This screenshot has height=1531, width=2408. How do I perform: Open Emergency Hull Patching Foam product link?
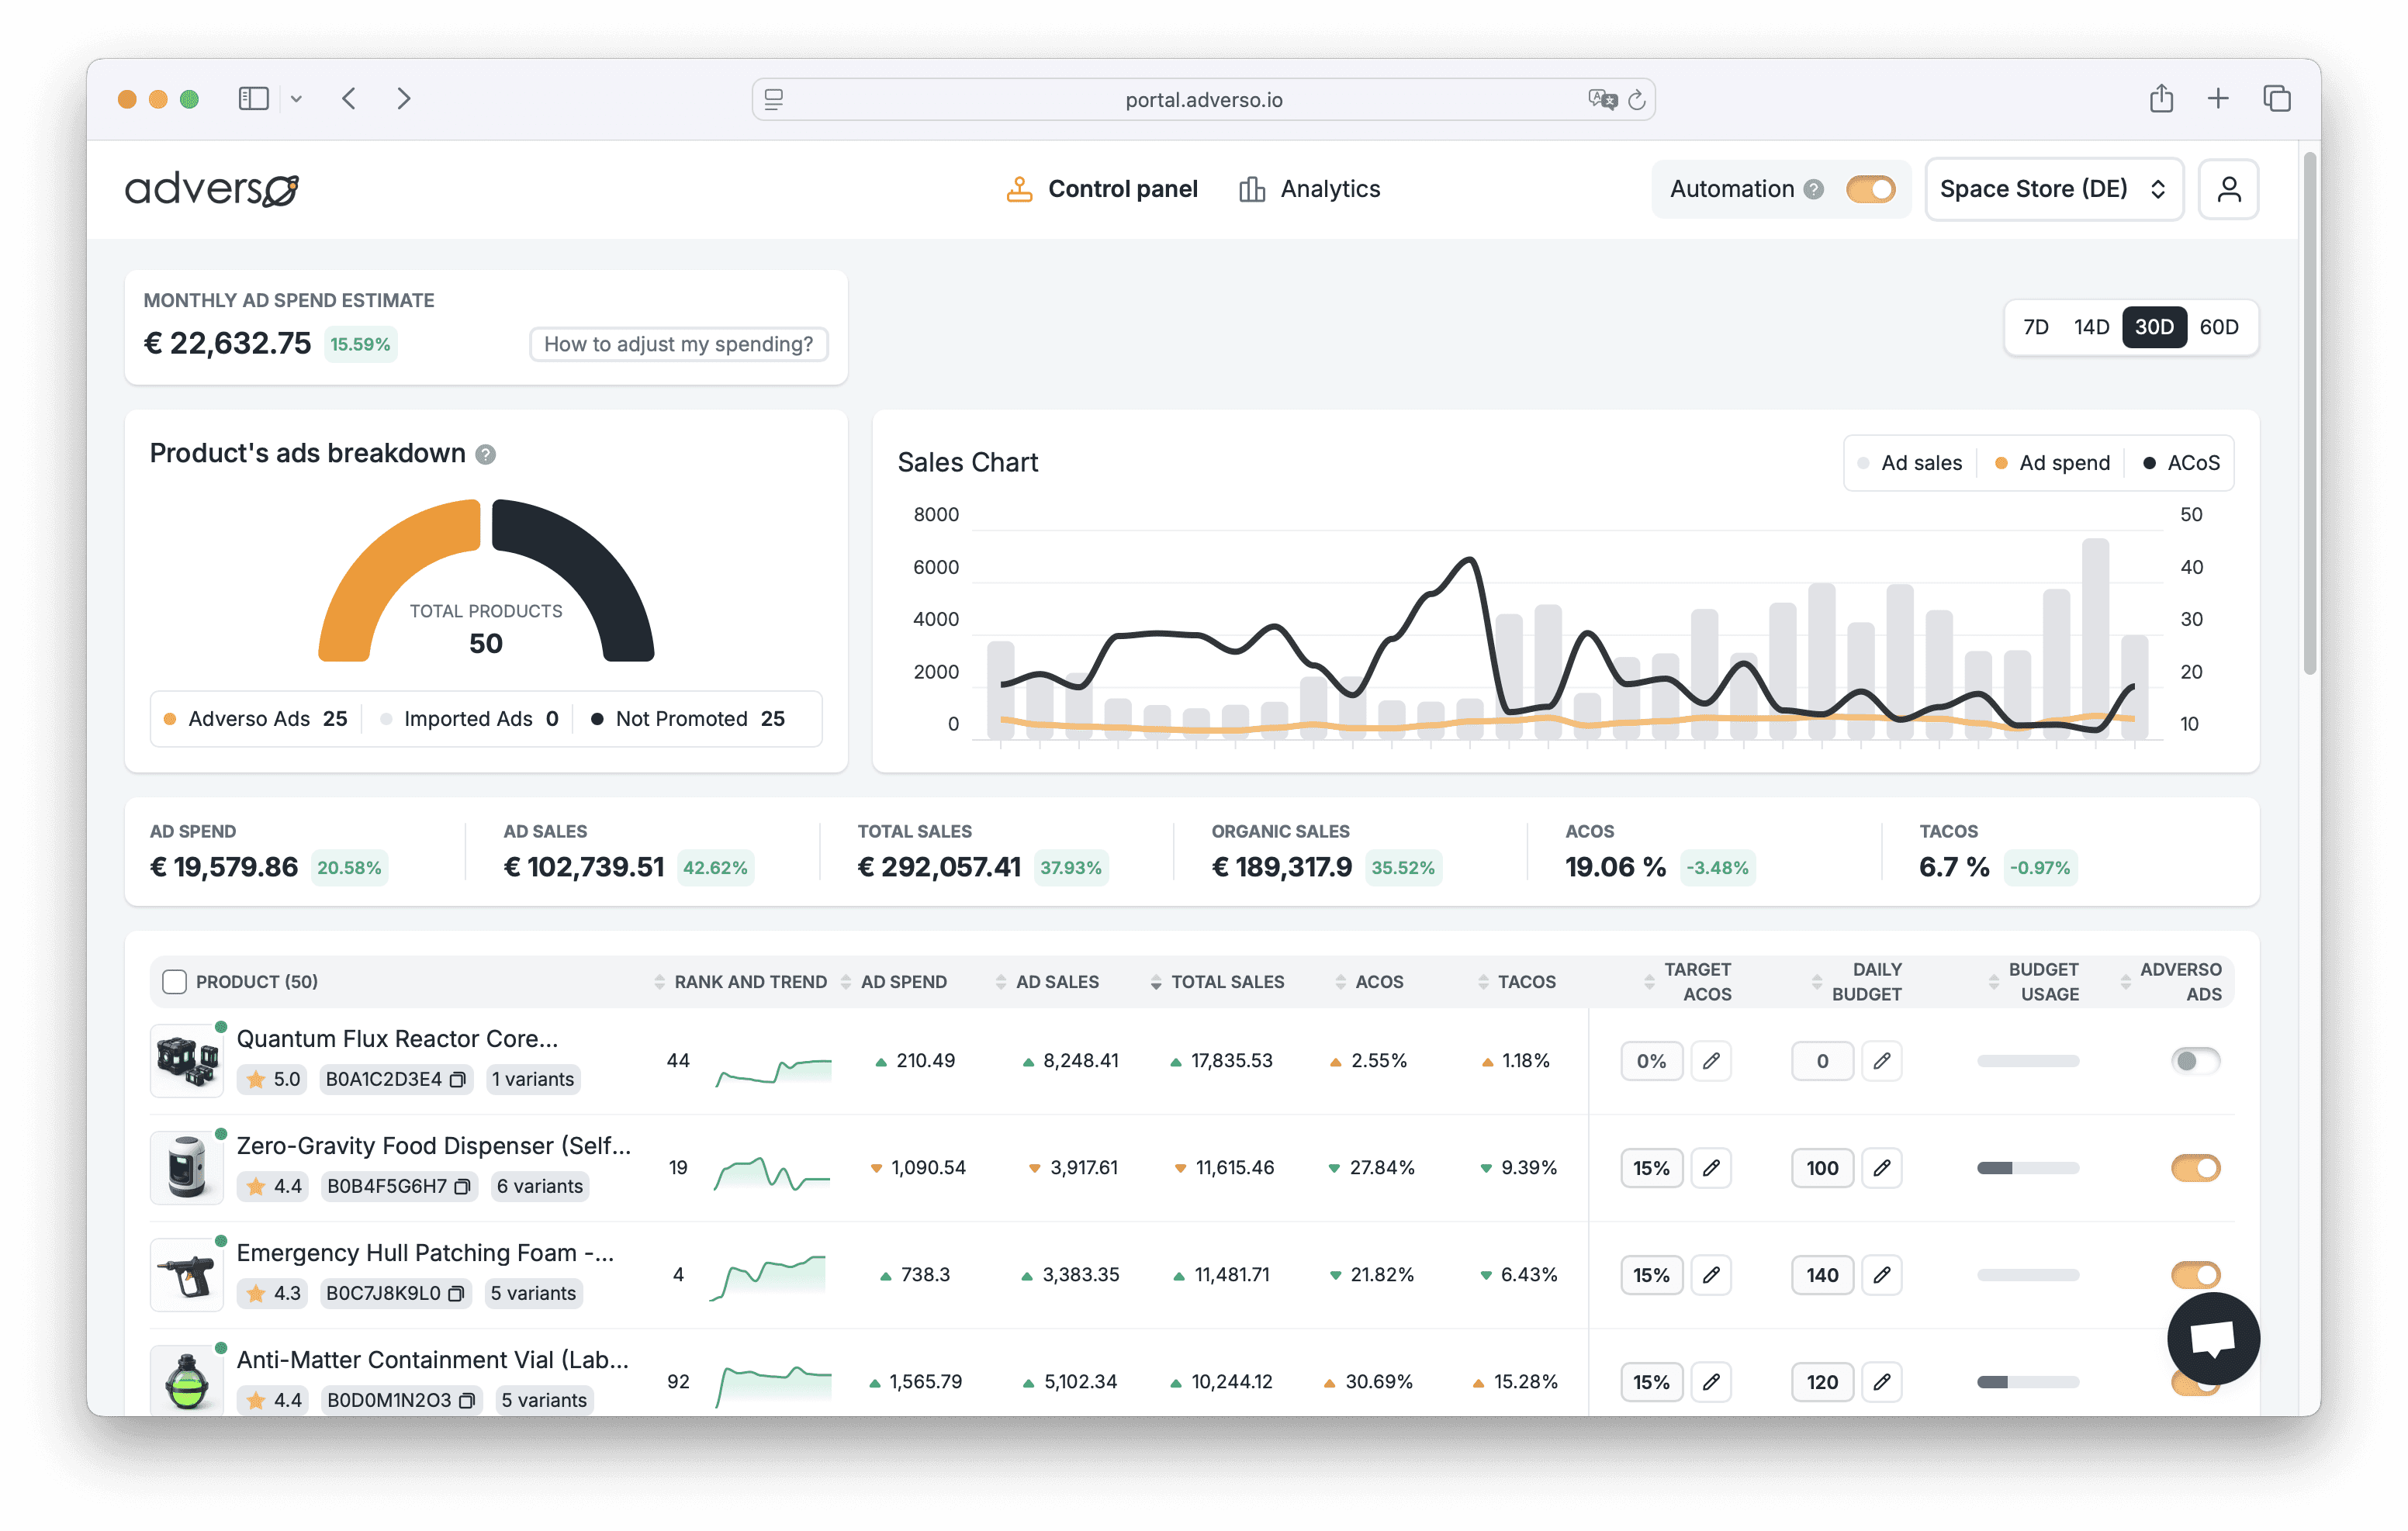pyautogui.click(x=425, y=1253)
